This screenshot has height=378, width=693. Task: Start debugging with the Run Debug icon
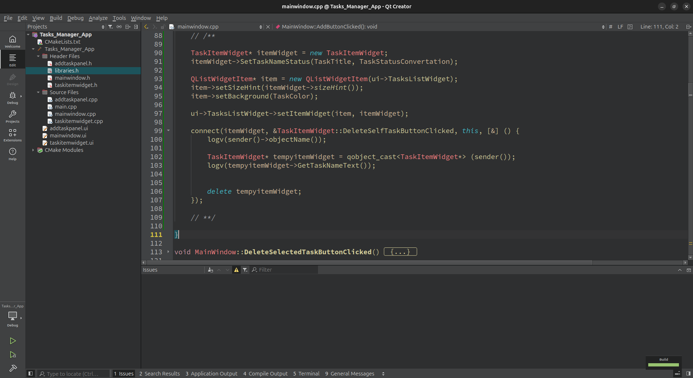pyautogui.click(x=13, y=355)
